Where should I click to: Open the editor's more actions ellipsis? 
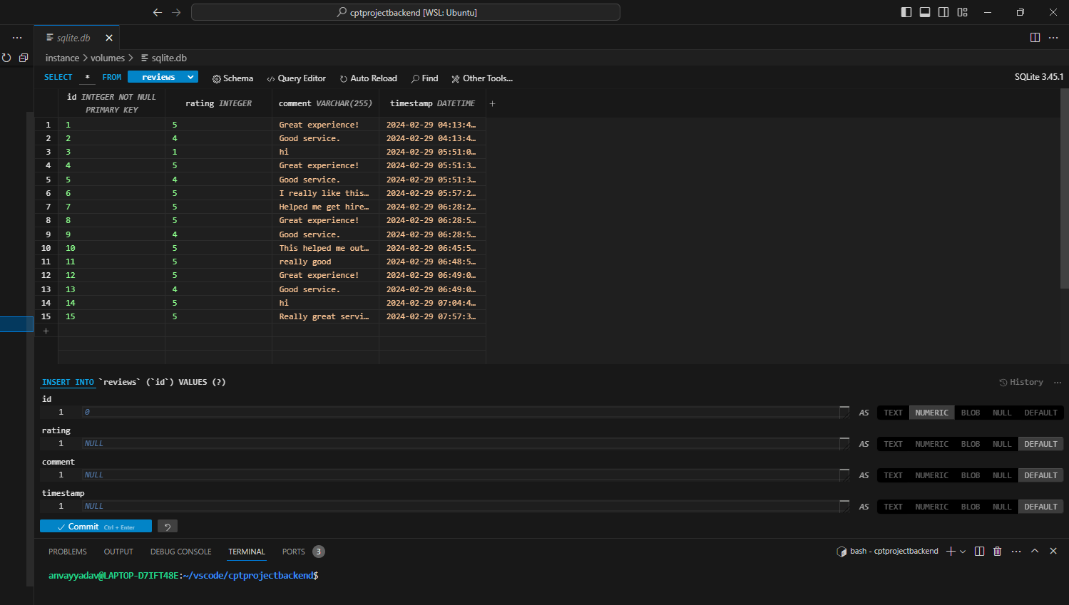[x=1053, y=38]
